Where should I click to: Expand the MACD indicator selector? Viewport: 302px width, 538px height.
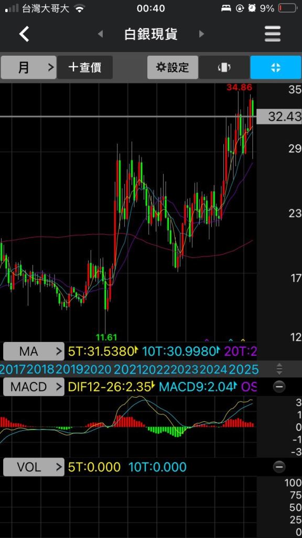34,387
